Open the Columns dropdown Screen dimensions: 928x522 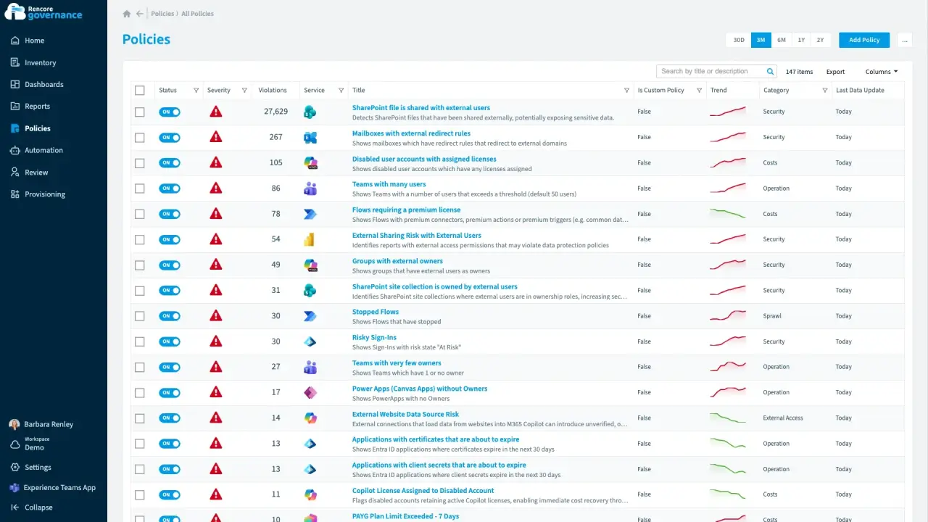[882, 72]
